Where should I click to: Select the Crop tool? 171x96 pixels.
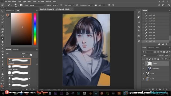coord(2,26)
